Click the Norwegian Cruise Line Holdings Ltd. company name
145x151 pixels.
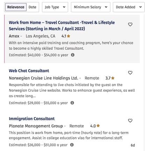click(43, 78)
